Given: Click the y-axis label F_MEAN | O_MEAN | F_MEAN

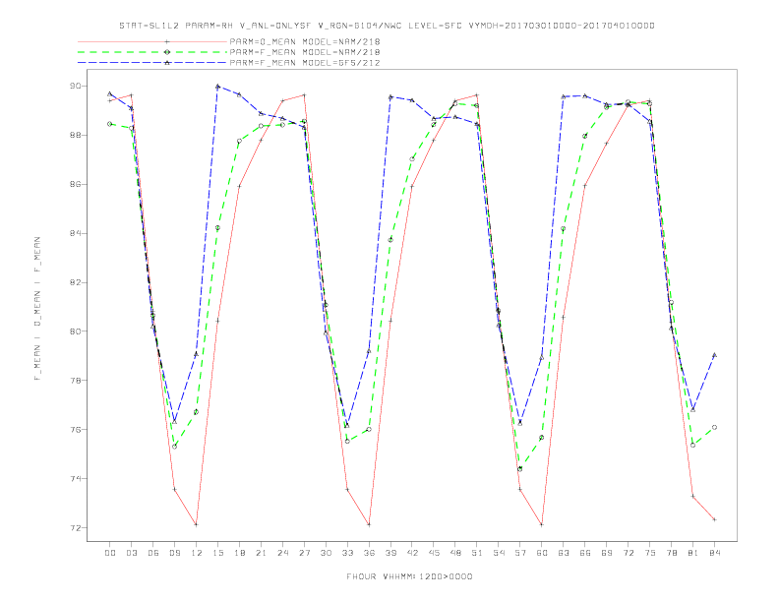Looking at the screenshot, I should pyautogui.click(x=37, y=309).
